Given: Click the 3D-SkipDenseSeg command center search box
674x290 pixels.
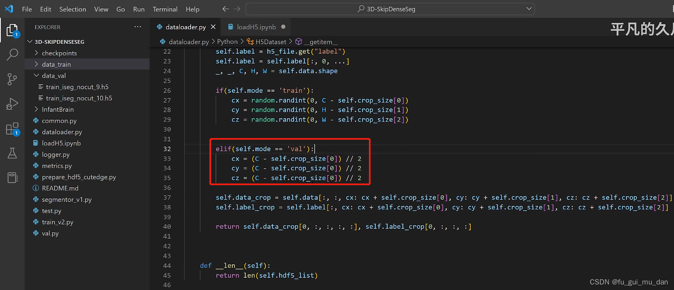Looking at the screenshot, I should (390, 9).
